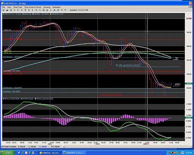Click the MACD_Signal(12,26,9) legend label

coord(45,99)
